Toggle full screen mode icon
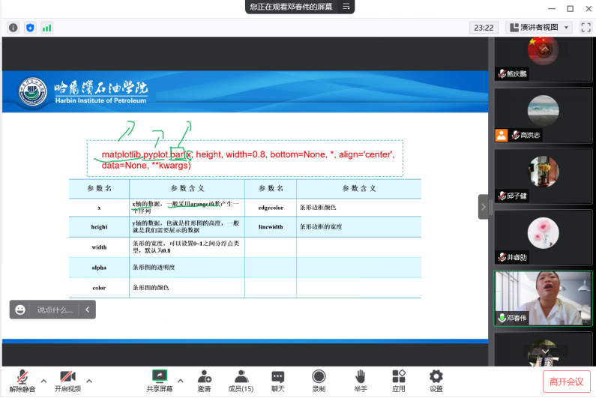 (x=585, y=28)
